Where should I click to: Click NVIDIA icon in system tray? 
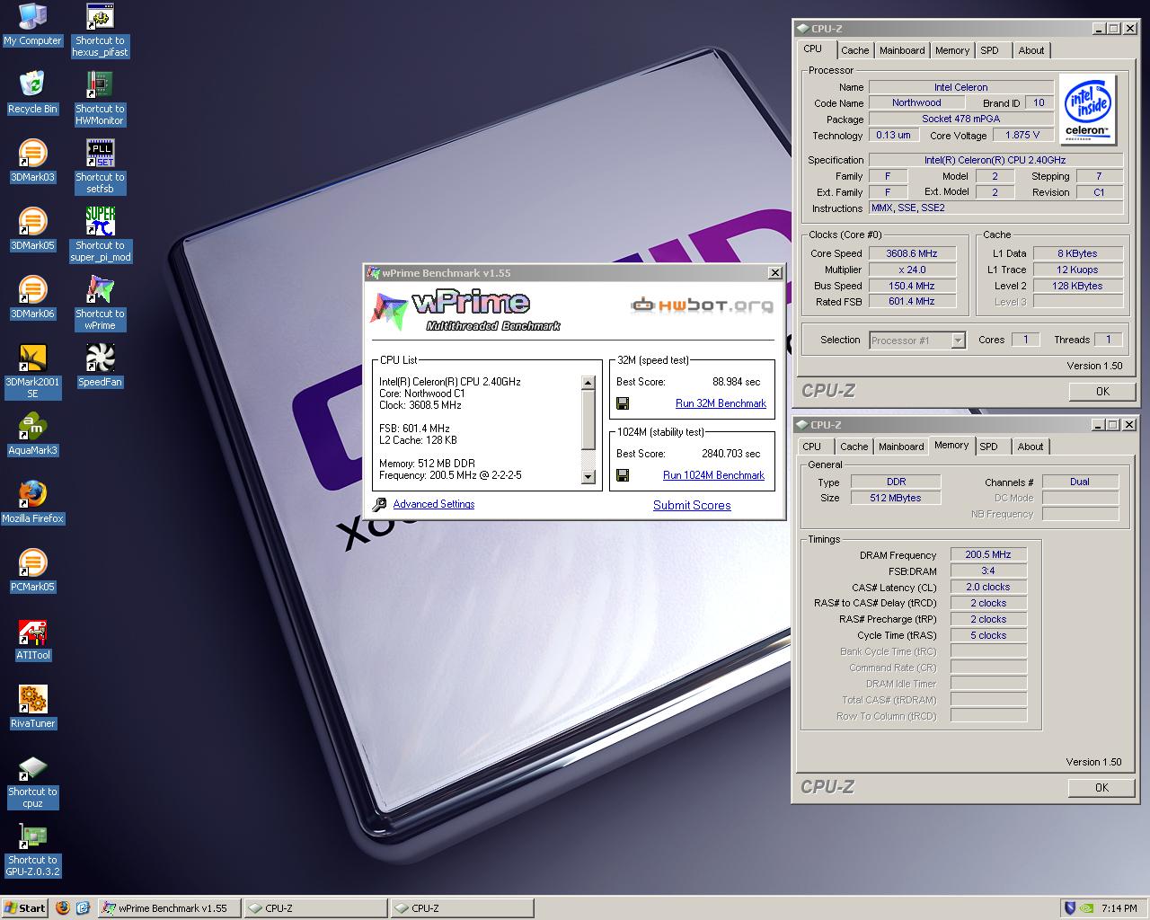(1086, 908)
